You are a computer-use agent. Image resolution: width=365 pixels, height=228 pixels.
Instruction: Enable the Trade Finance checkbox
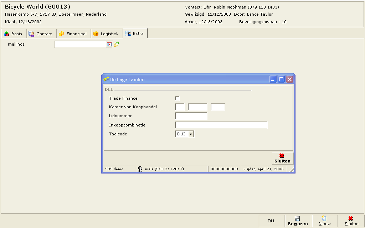pyautogui.click(x=177, y=98)
